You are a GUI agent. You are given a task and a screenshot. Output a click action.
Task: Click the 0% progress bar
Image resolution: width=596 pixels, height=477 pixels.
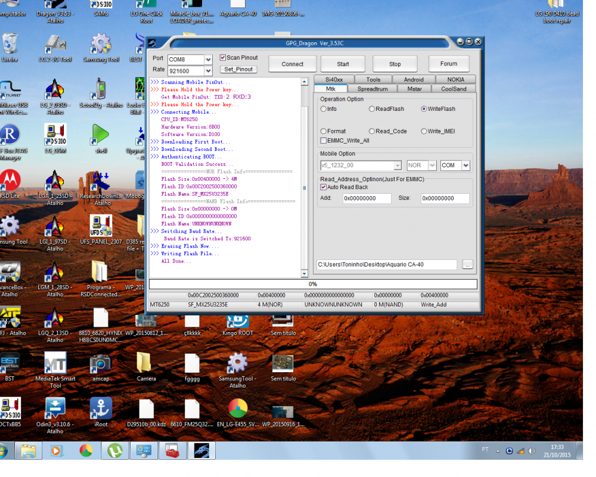click(313, 284)
